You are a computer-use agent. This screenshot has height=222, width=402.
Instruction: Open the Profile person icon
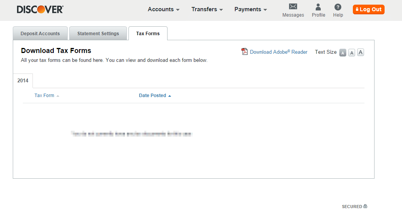318,7
